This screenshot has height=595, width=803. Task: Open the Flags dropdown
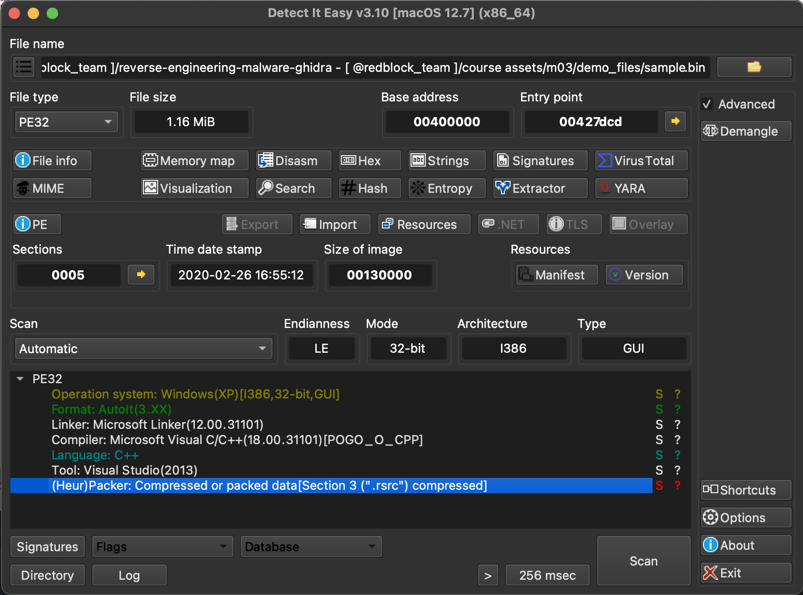pyautogui.click(x=162, y=546)
